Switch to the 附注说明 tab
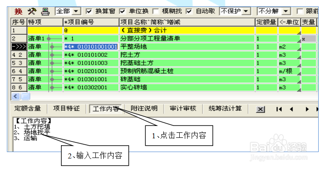Screen dimensions: 326x169 pos(144,109)
